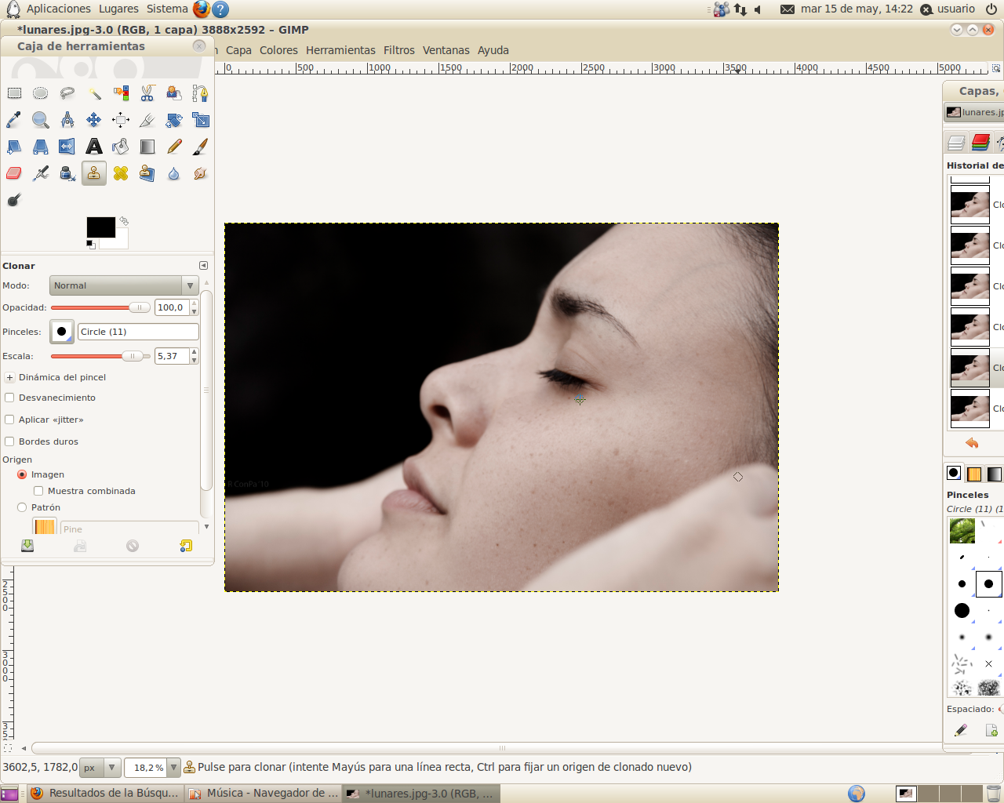The width and height of the screenshot is (1004, 803).
Task: Select the Airbrush tool
Action: click(41, 173)
